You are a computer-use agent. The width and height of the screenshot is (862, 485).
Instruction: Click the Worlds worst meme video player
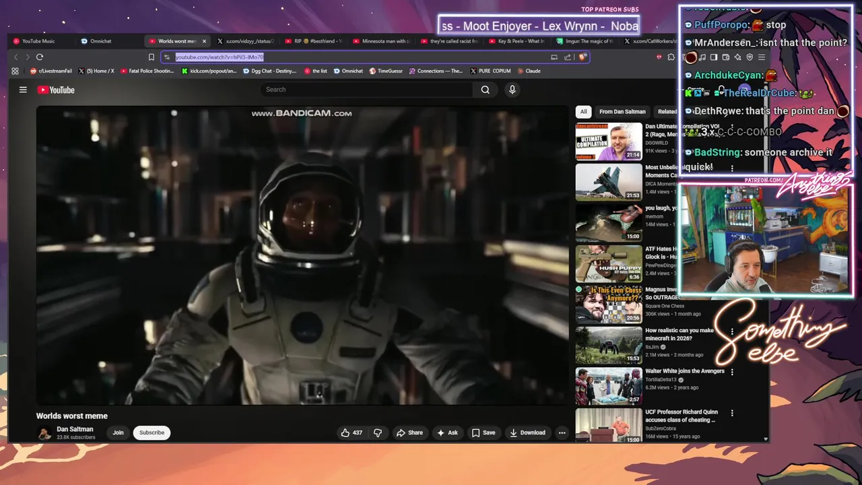pyautogui.click(x=302, y=255)
